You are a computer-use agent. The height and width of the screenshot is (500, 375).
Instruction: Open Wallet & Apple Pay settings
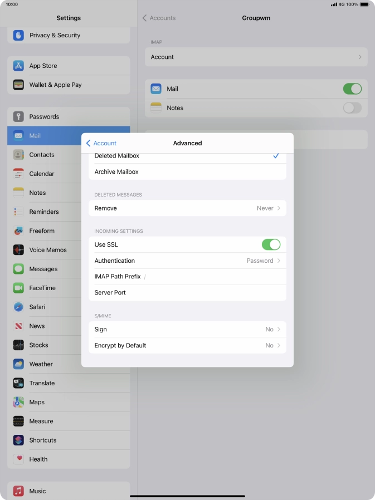tap(55, 85)
